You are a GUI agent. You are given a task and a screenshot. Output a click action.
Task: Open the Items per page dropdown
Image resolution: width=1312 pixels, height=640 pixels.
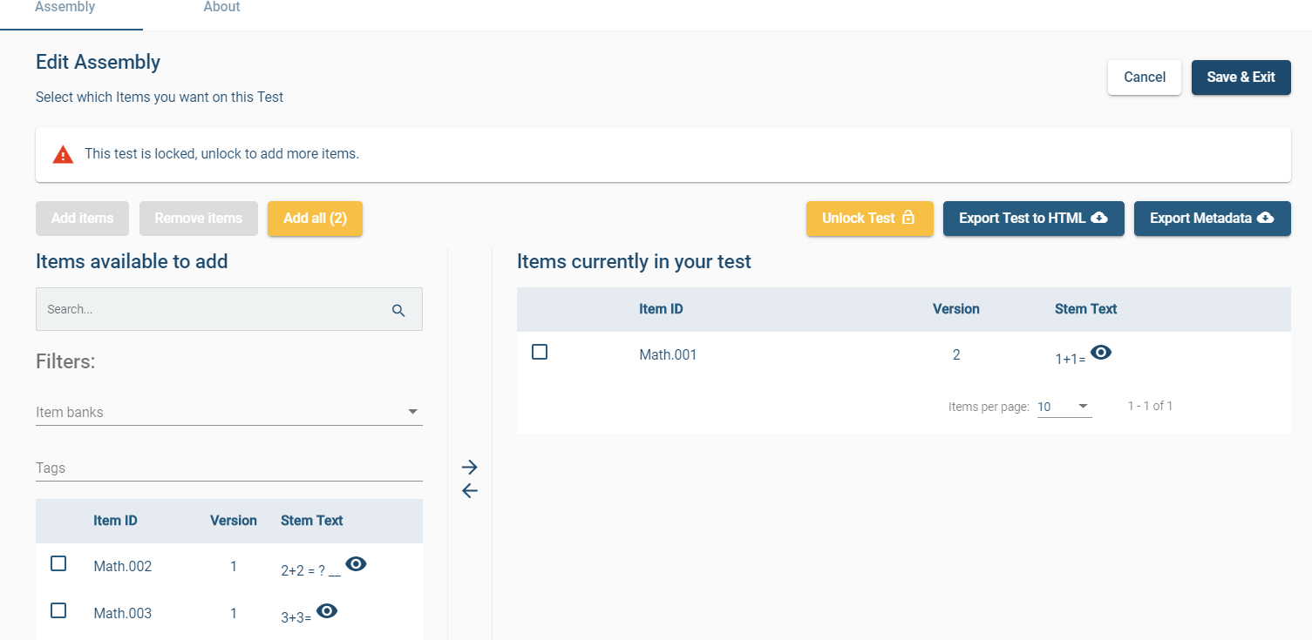tap(1064, 407)
